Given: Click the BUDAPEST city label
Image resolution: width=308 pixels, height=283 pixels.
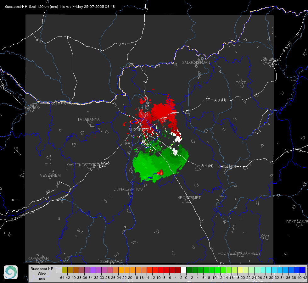Looking at the screenshot, I should 138,130.
